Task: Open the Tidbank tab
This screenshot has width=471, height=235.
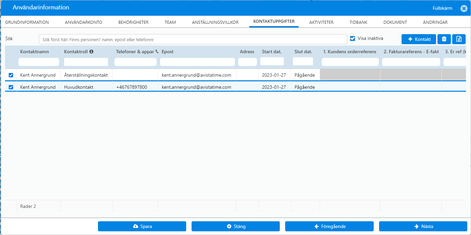Action: pos(358,22)
